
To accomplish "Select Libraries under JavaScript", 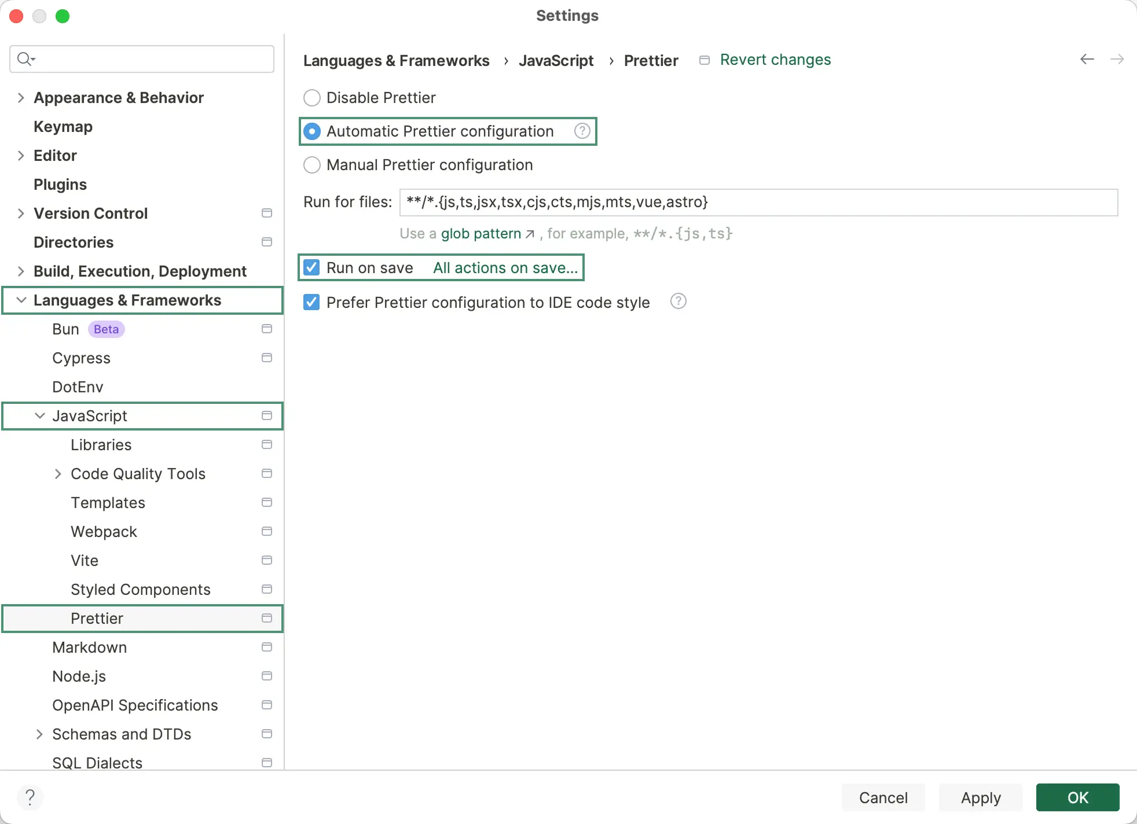I will click(x=101, y=444).
